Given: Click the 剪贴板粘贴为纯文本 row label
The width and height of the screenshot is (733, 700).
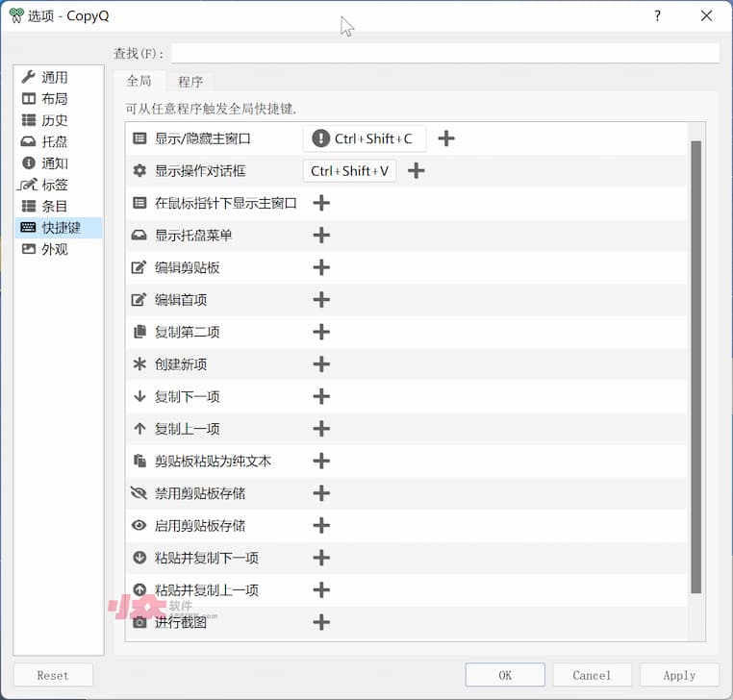Looking at the screenshot, I should [213, 462].
